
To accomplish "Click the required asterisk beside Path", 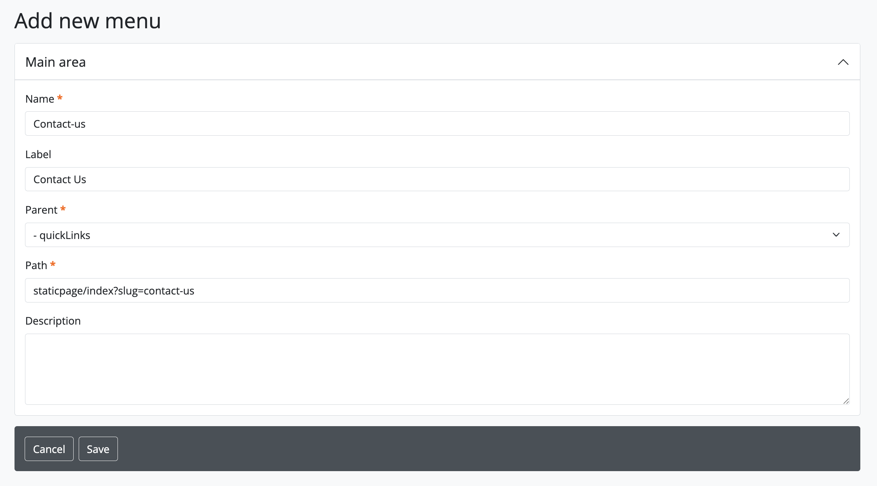I will 53,264.
